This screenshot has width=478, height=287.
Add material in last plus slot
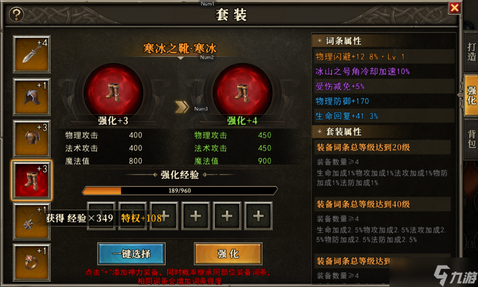(x=258, y=216)
